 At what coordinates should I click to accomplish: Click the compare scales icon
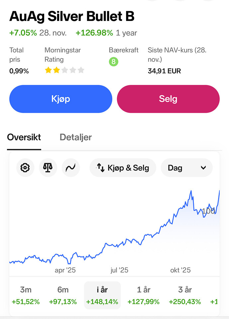(48, 168)
